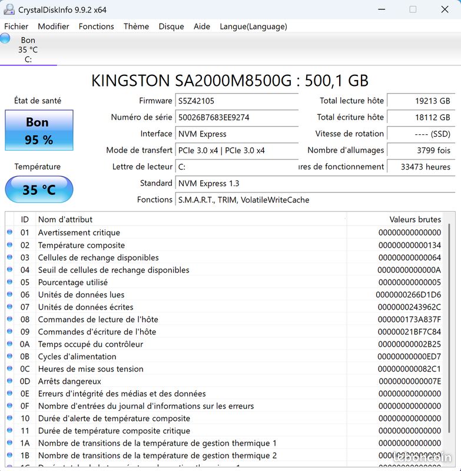Open the Modifier menu
461x471 pixels.
click(54, 26)
